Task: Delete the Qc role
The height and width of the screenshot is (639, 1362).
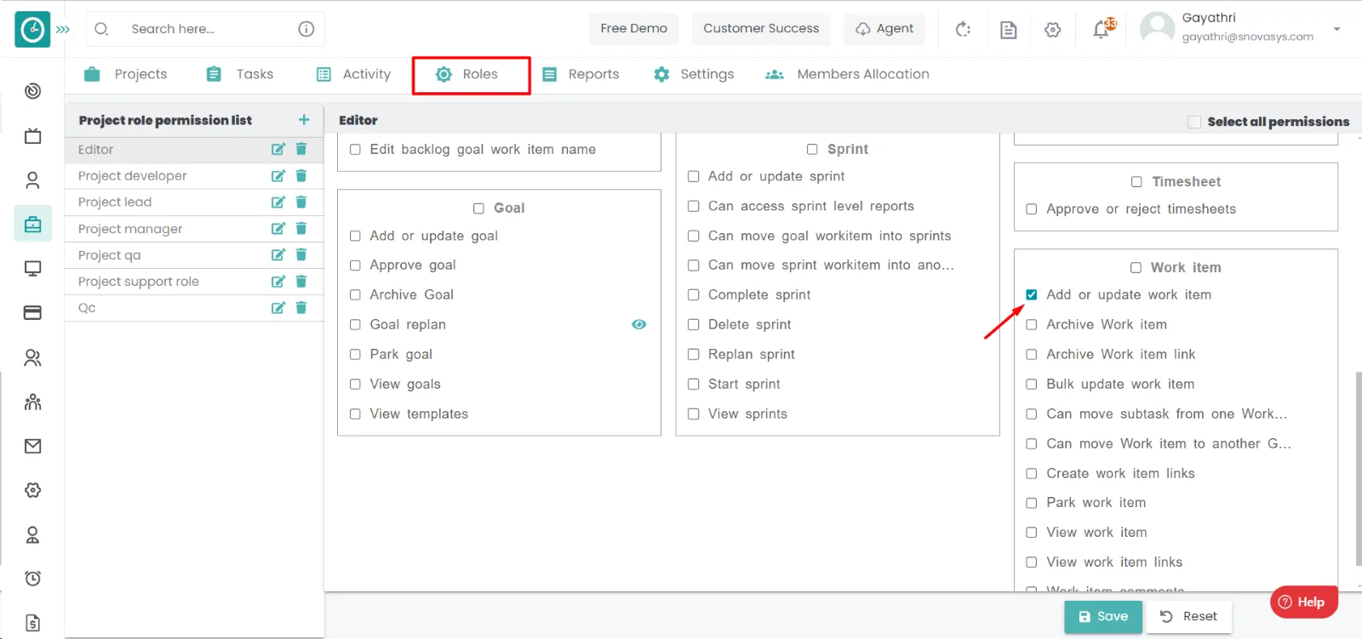Action: coord(301,307)
